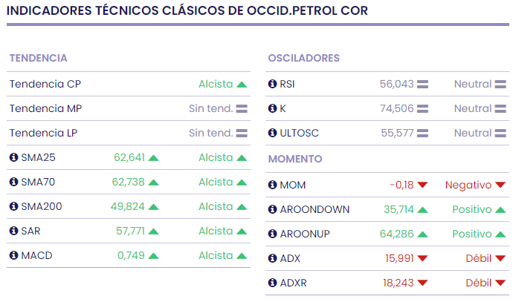516x302 pixels.
Task: Click the info icon next to SAR
Action: 13,231
